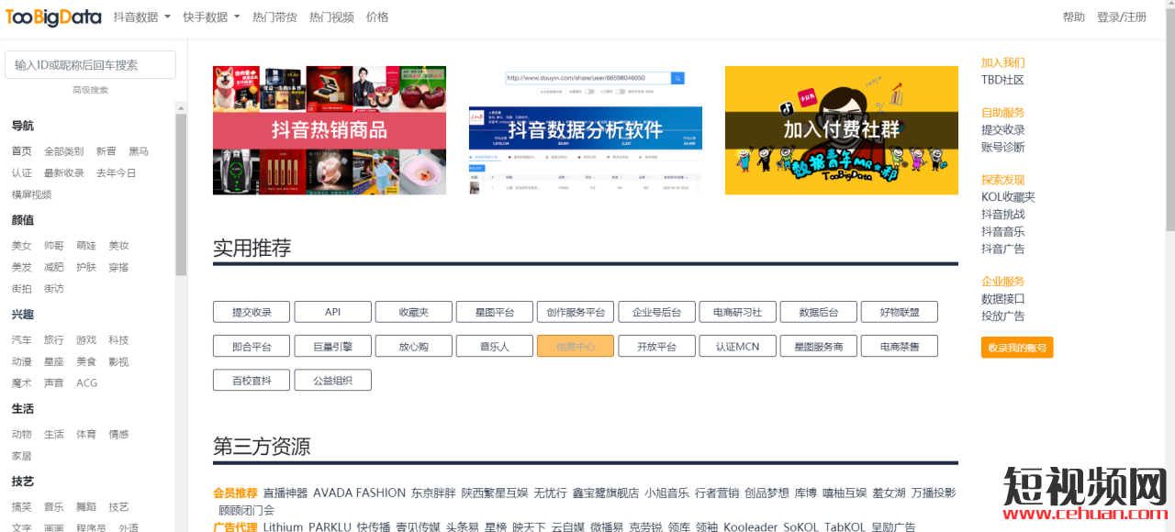
Task: Click the 认证MCN button
Action: click(x=737, y=346)
